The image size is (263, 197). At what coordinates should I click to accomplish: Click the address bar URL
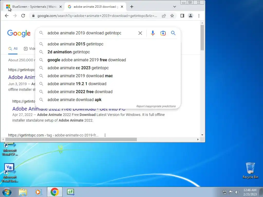[97, 16]
